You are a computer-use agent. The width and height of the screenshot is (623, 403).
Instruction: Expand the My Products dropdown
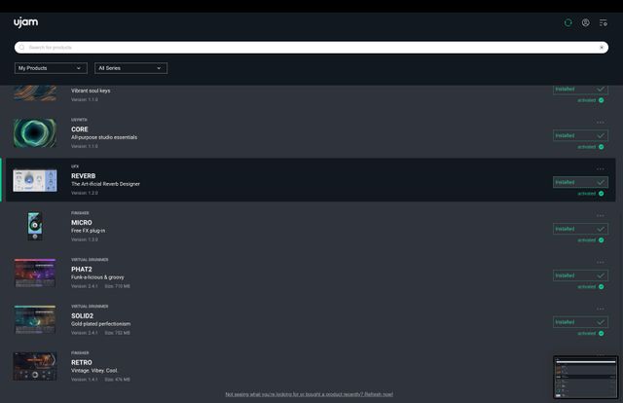(x=52, y=68)
